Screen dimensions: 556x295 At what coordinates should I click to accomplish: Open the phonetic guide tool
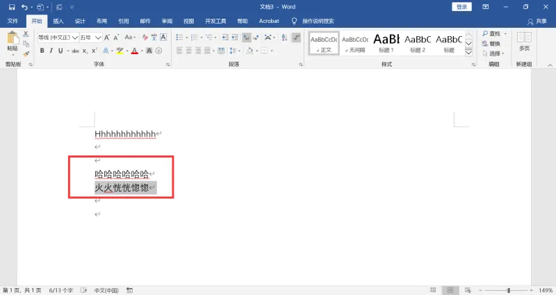[x=154, y=37]
